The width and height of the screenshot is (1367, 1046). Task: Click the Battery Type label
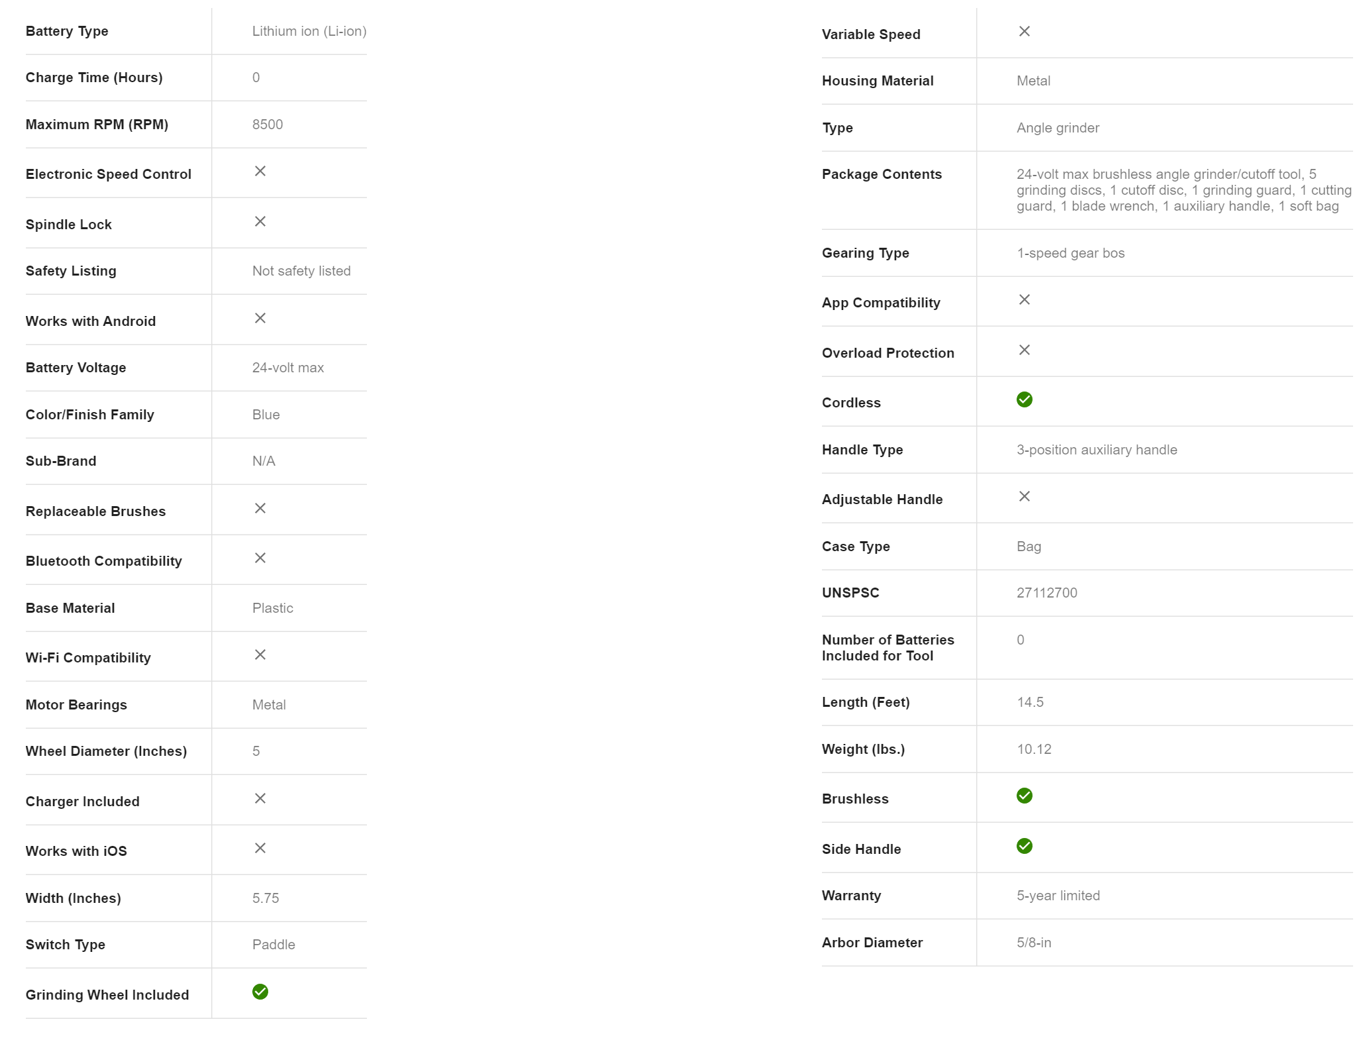(x=67, y=31)
